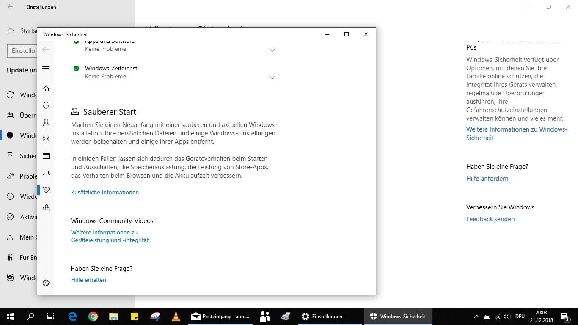This screenshot has height=325, width=578.
Task: Open Family options icon in sidebar
Action: point(46,207)
